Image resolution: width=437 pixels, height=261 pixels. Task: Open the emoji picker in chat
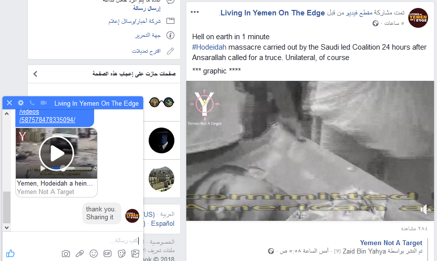point(94,254)
